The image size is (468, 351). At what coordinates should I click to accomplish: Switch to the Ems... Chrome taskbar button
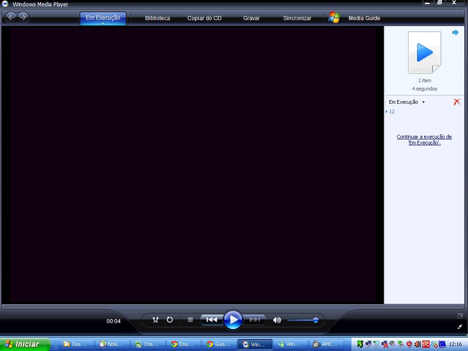pos(183,345)
